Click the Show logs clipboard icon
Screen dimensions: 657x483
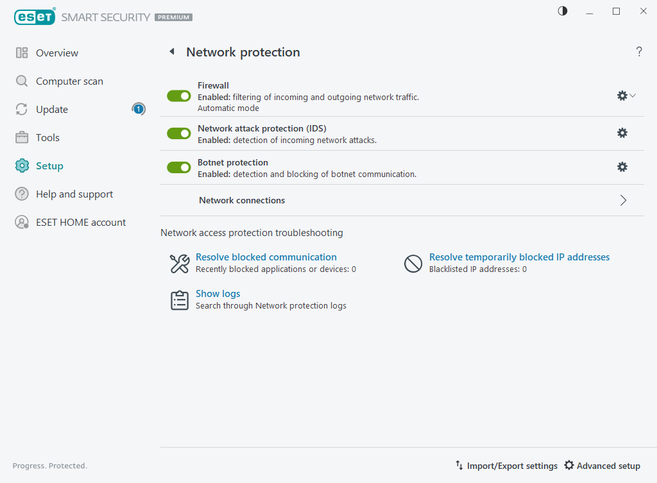click(180, 300)
